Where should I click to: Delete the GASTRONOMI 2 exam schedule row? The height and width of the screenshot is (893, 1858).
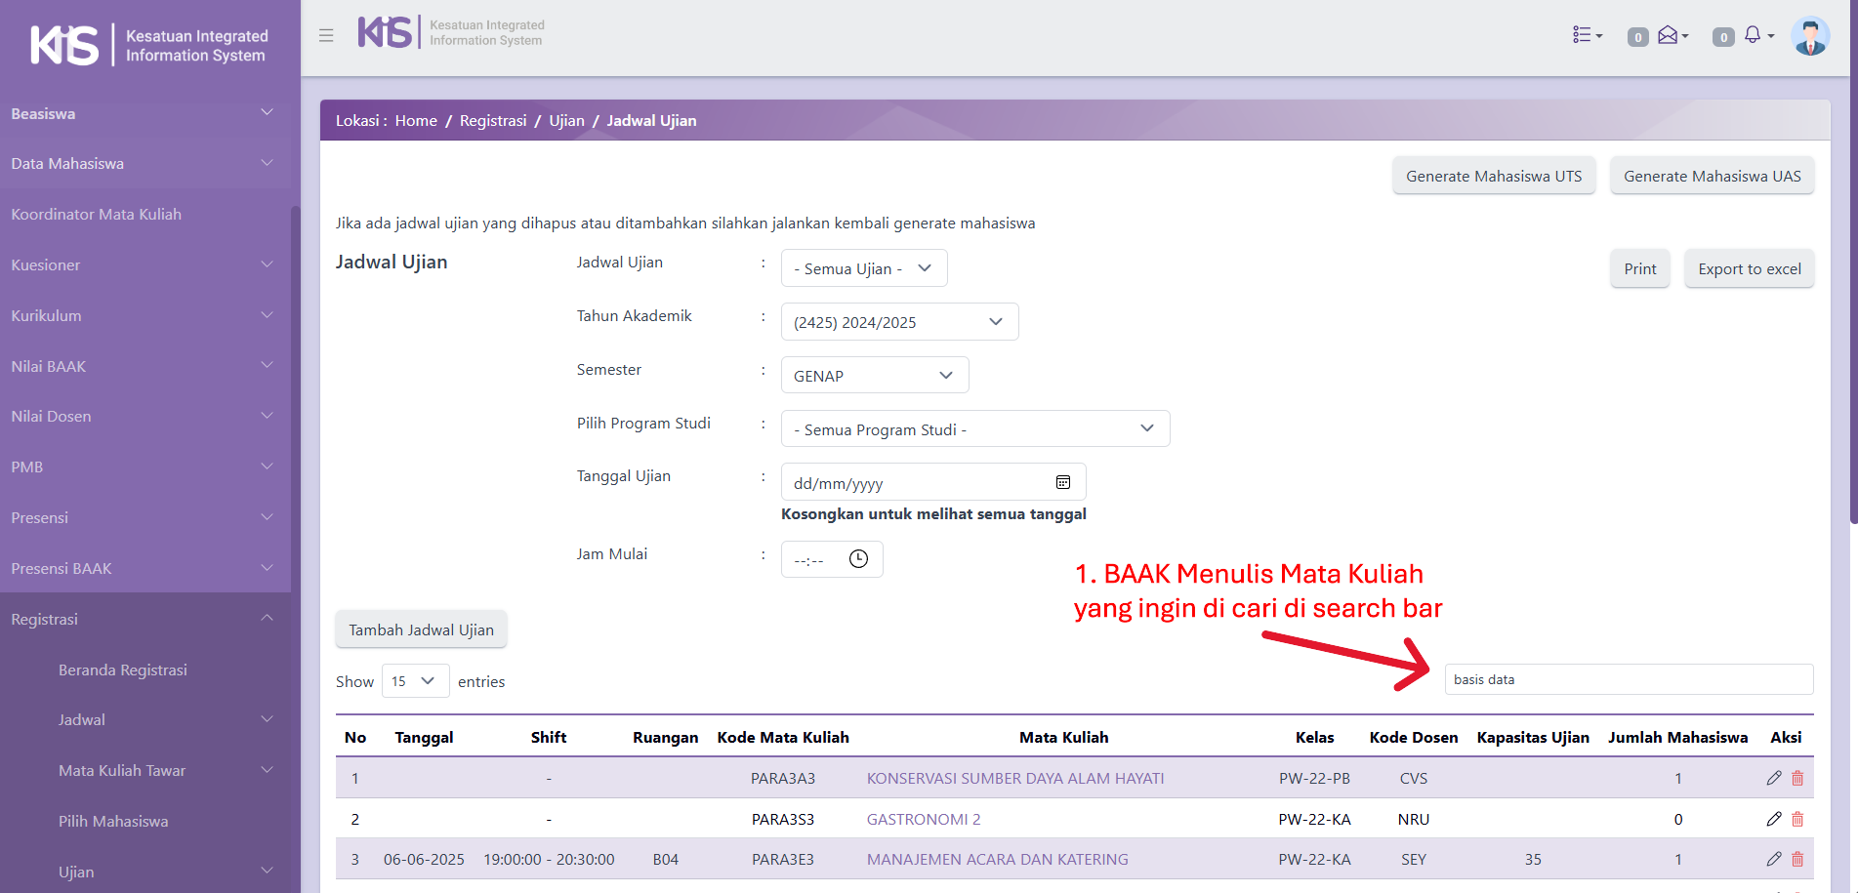(x=1797, y=819)
